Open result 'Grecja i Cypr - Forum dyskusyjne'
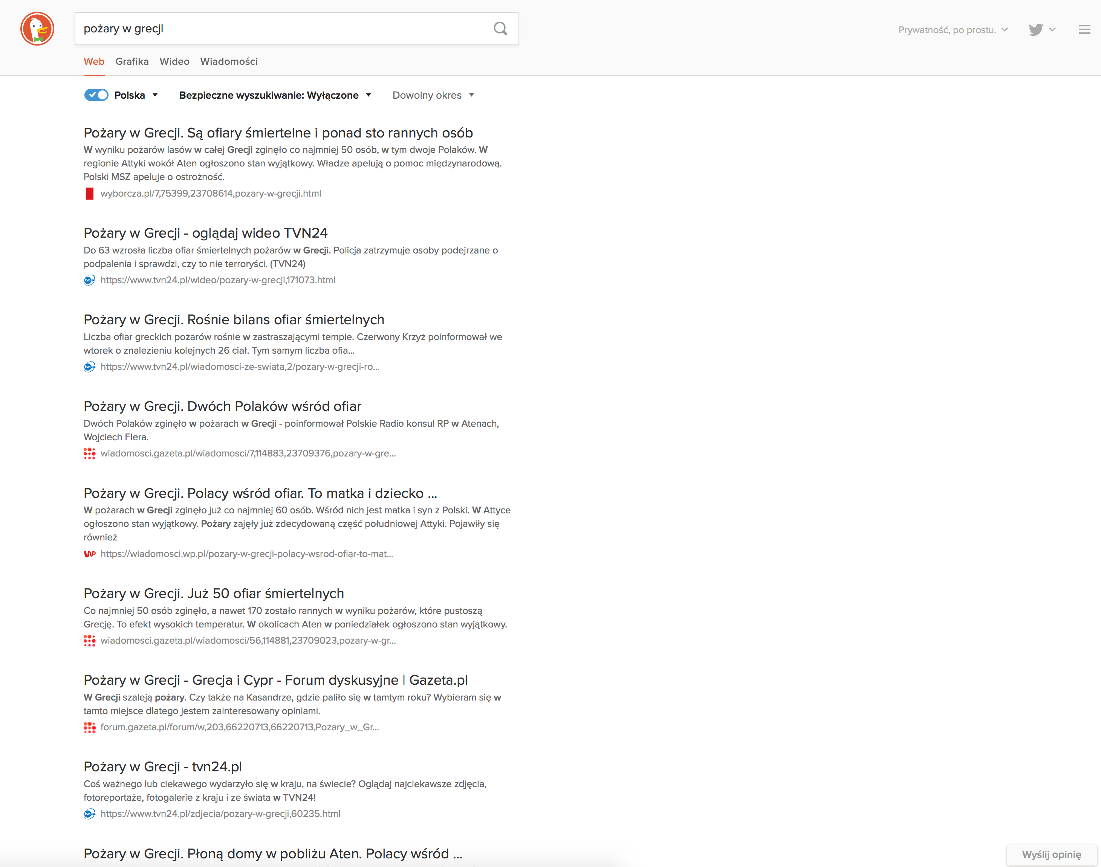1101x867 pixels. [276, 680]
